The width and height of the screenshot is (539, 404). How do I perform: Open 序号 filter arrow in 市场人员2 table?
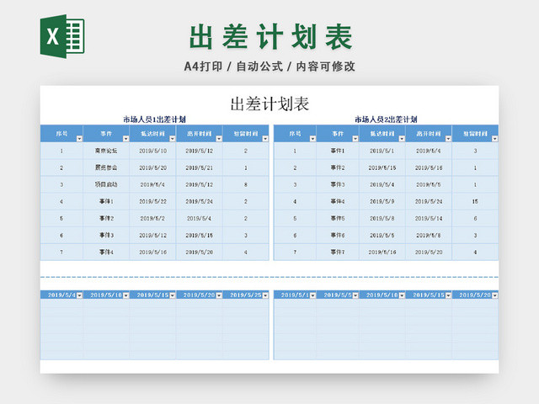click(312, 139)
